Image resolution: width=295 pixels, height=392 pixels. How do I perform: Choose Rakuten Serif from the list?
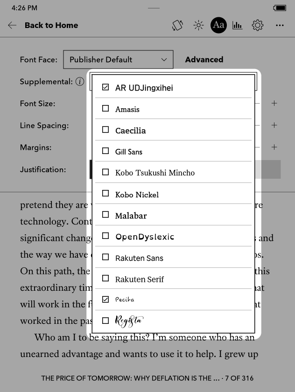pyautogui.click(x=140, y=279)
